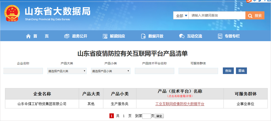Open the 全部 search scope dropdown
This screenshot has width=271, height=121.
pos(181,16)
